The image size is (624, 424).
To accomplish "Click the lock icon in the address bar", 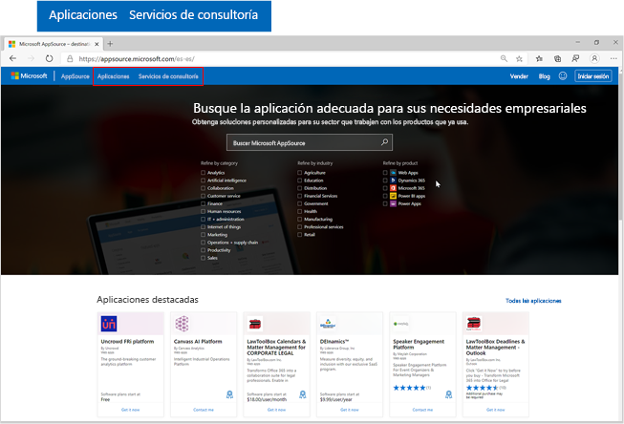I will (x=70, y=59).
